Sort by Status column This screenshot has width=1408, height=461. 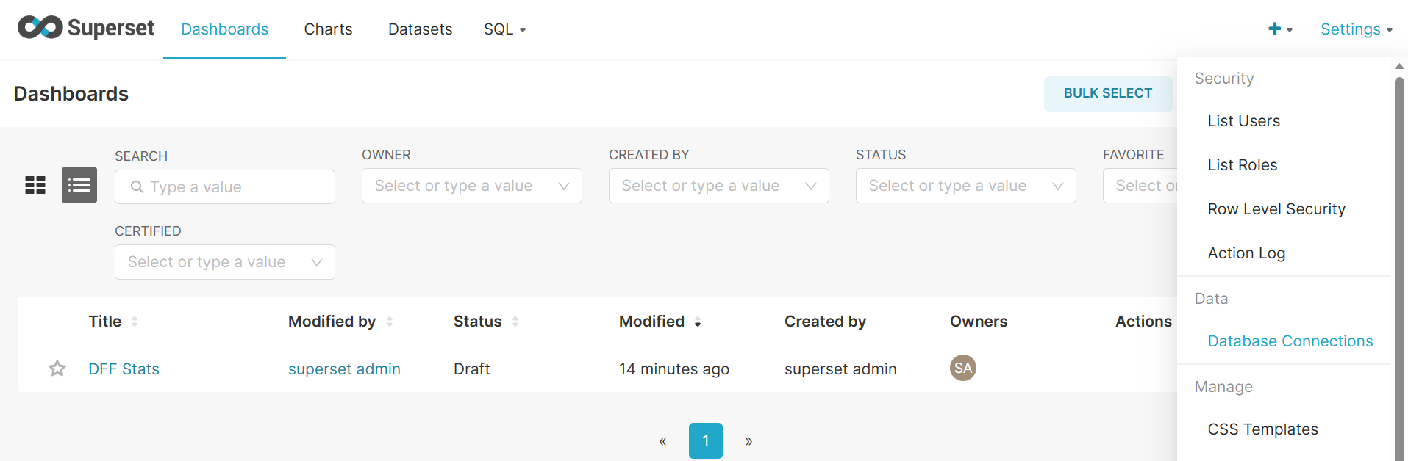(515, 322)
